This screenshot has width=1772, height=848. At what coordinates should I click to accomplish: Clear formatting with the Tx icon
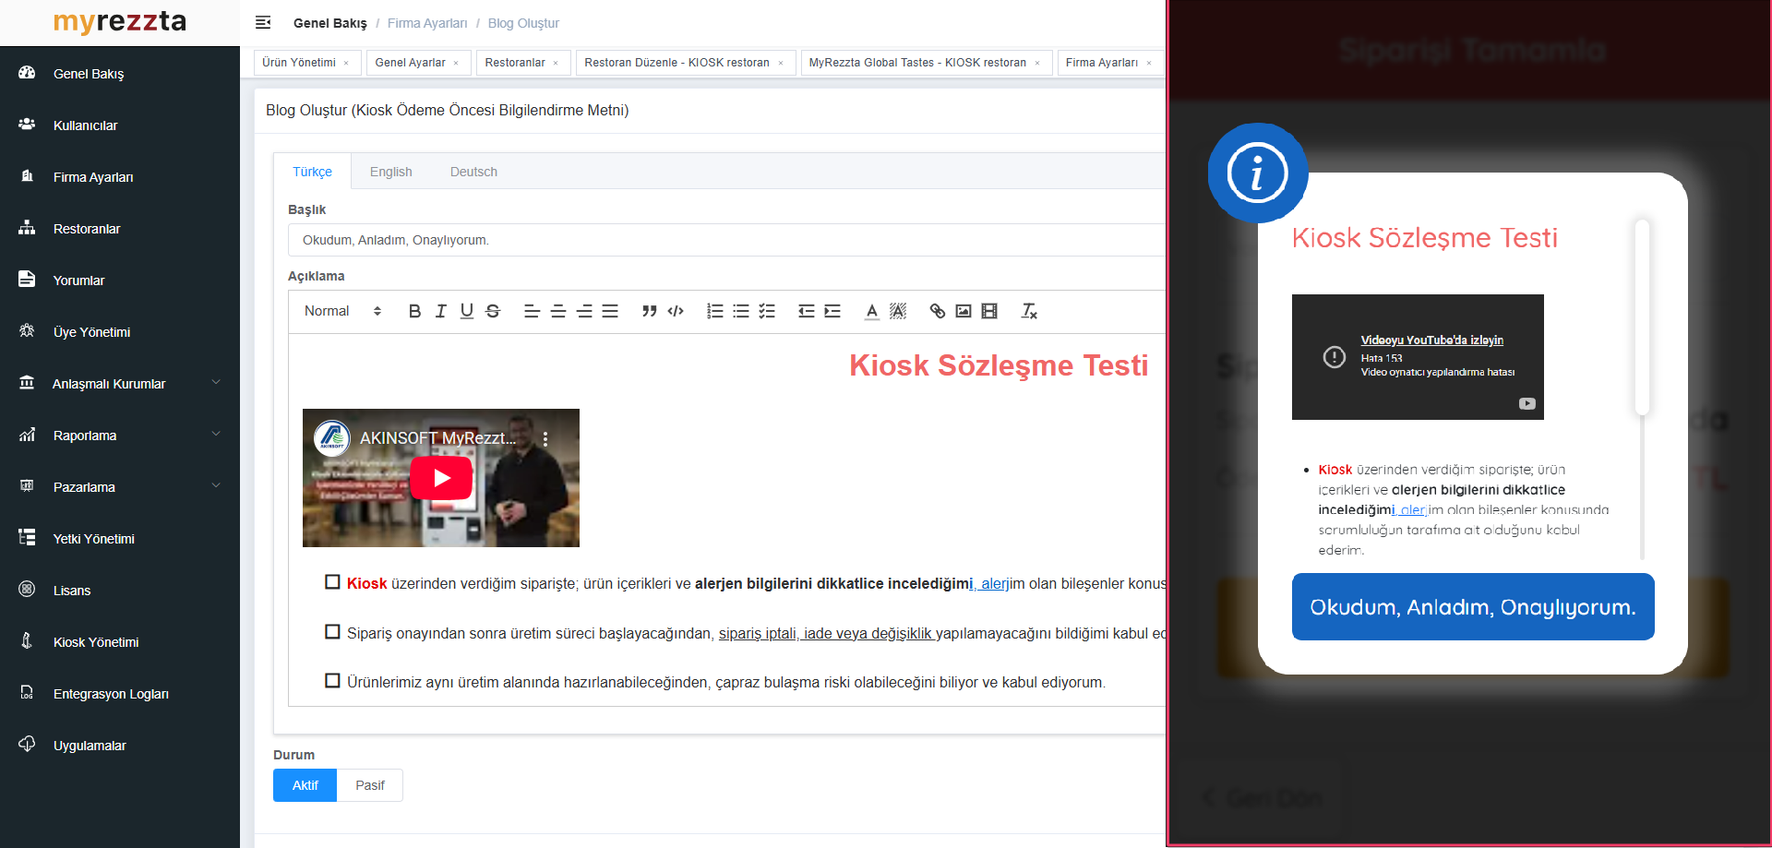(x=1029, y=311)
